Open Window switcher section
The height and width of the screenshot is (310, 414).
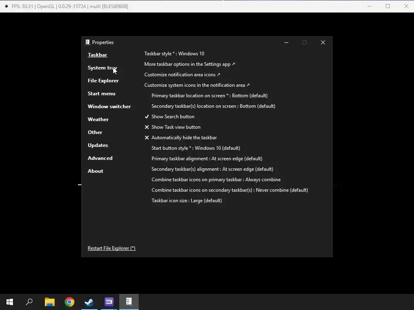pyautogui.click(x=109, y=107)
